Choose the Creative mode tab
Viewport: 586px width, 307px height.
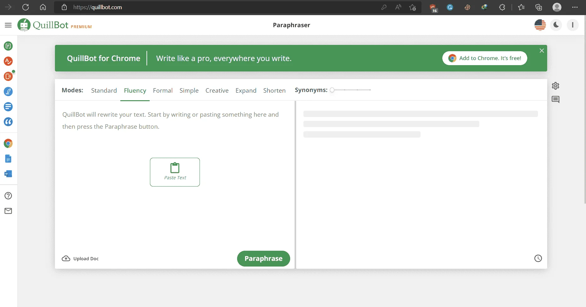click(x=217, y=90)
